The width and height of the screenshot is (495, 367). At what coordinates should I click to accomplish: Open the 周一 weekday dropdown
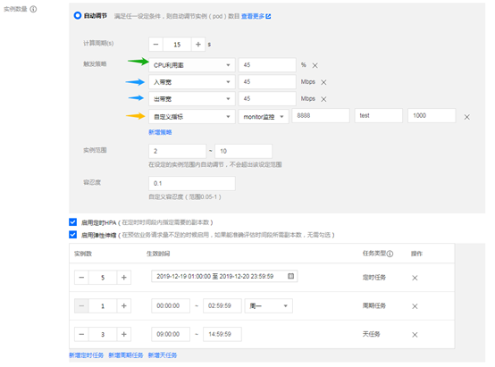[x=269, y=305]
